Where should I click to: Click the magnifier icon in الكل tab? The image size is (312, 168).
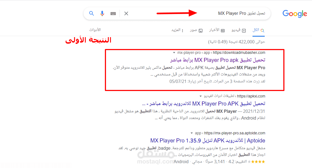coord(263,30)
